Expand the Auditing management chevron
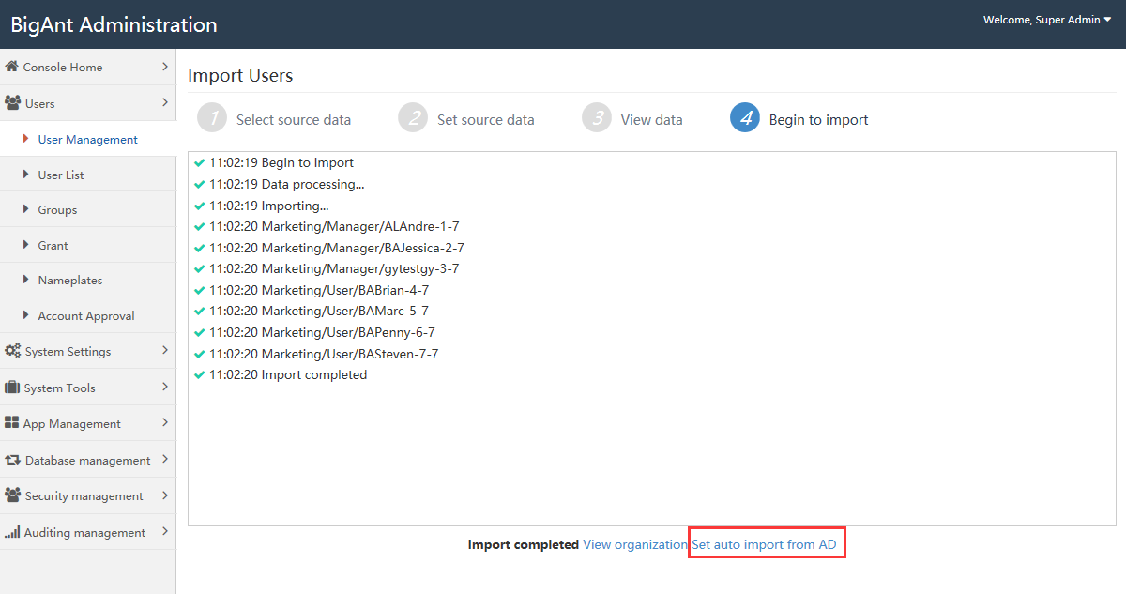This screenshot has height=594, width=1126. click(164, 532)
